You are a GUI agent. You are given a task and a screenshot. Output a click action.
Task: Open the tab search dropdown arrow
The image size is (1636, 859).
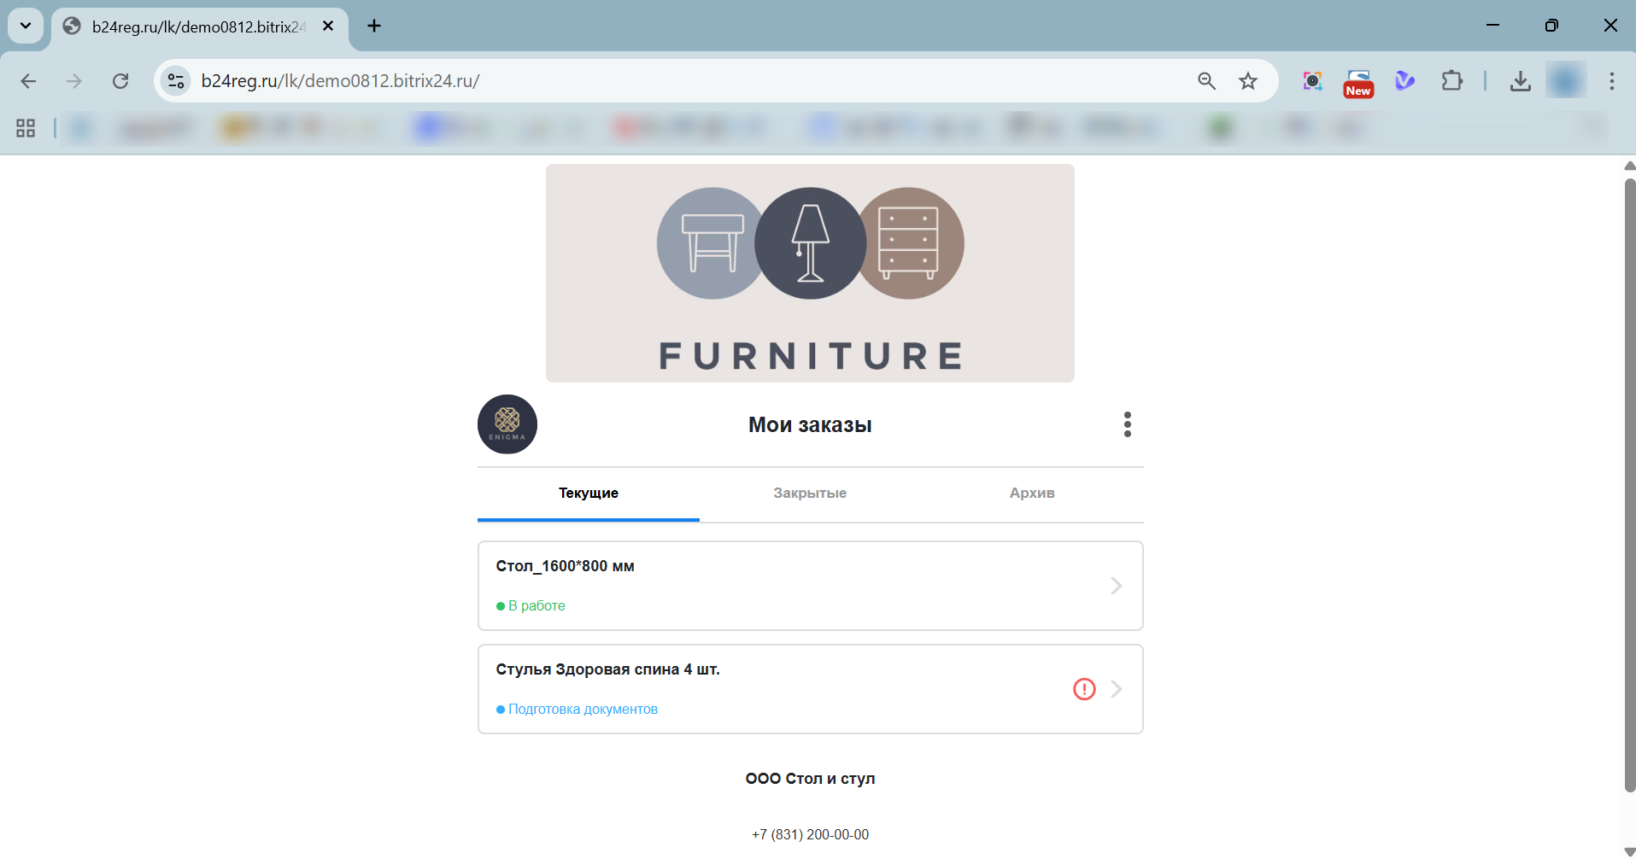pyautogui.click(x=26, y=26)
